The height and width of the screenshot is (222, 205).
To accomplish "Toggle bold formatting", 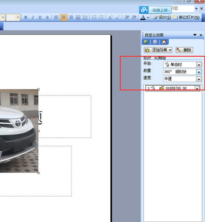I will [x=26, y=17].
